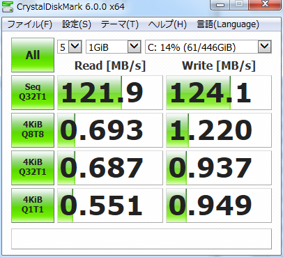
Task: Run all benchmarks with the All button
Action: coord(33,55)
